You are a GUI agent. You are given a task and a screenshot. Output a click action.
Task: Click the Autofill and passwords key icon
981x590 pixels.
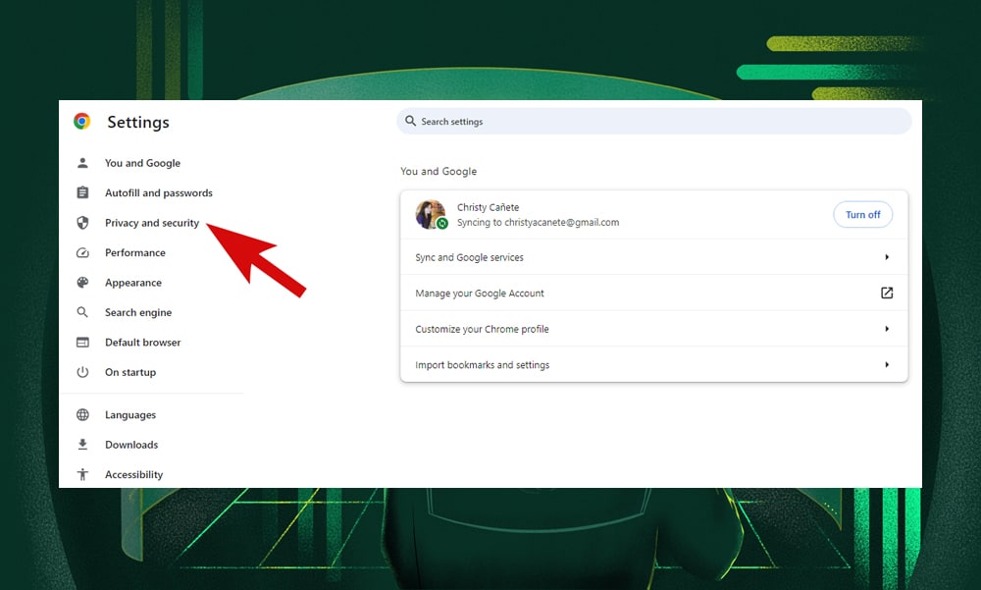click(83, 192)
